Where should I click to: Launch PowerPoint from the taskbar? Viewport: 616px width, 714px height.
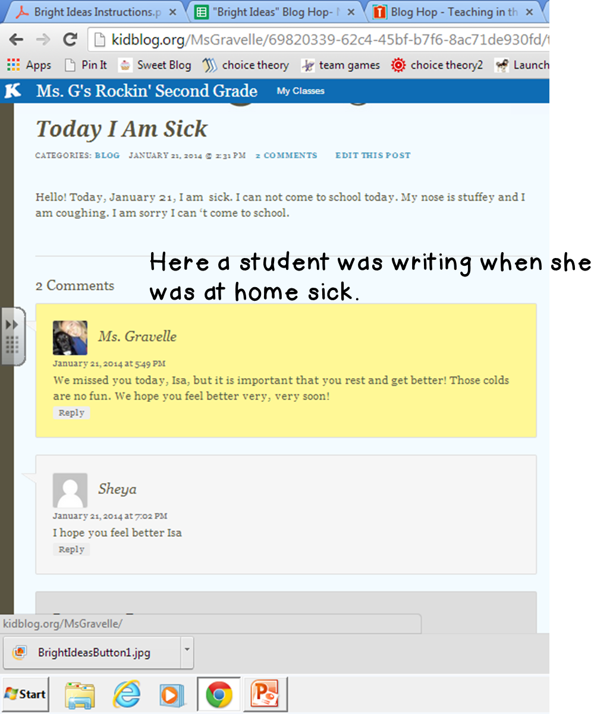coord(264,693)
